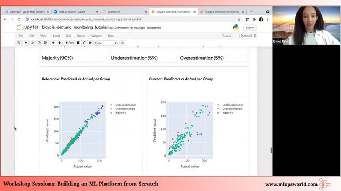The width and height of the screenshot is (341, 191).
Task: Open the Chrome profile avatar
Action: point(261,19)
